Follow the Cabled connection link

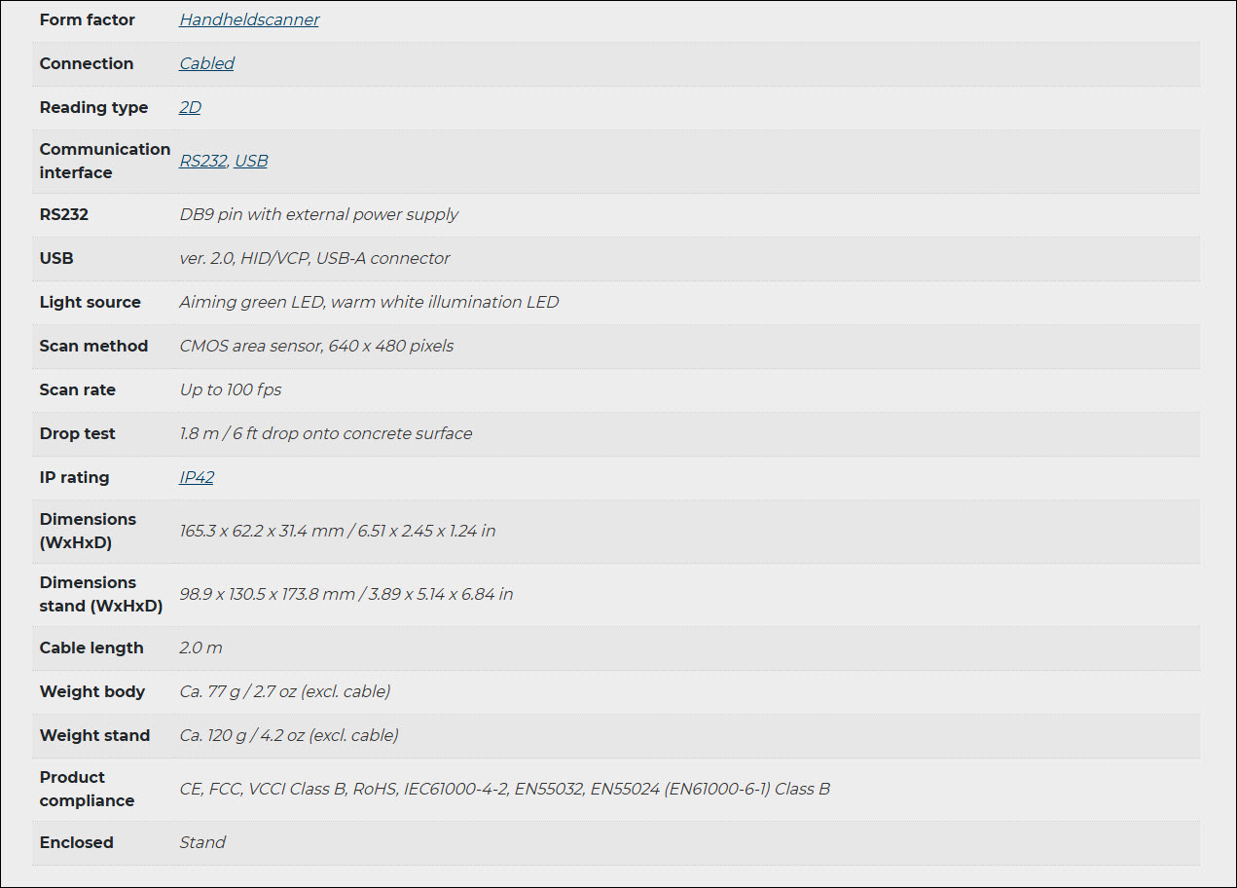pyautogui.click(x=206, y=63)
